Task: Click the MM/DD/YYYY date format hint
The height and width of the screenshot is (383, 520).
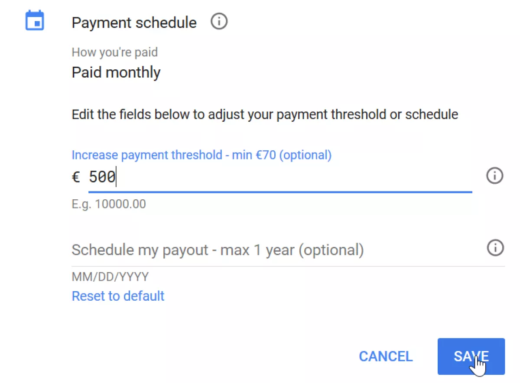Action: (110, 276)
